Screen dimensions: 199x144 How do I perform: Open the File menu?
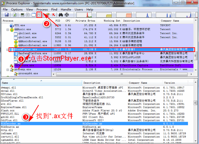[x=5, y=10]
